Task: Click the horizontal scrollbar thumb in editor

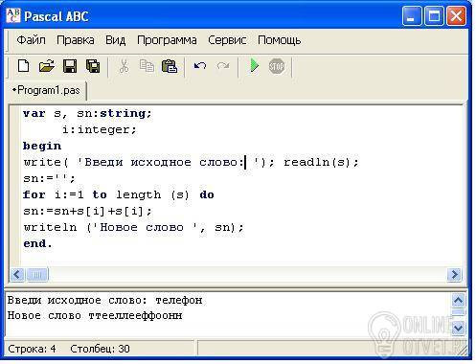Action: click(x=37, y=274)
